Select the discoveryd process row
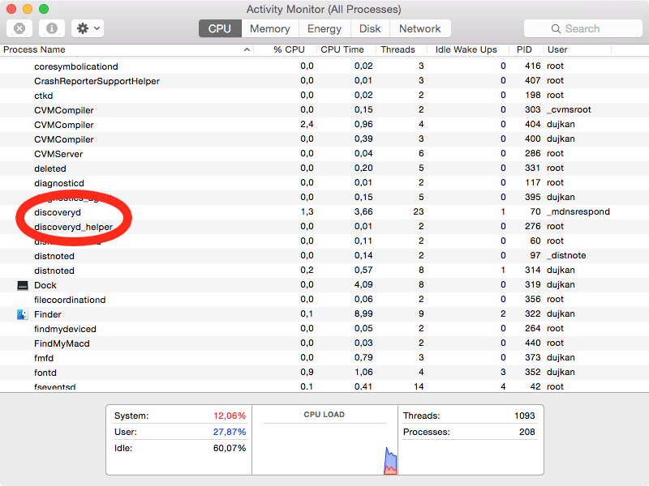The height and width of the screenshot is (486, 649). (x=324, y=212)
